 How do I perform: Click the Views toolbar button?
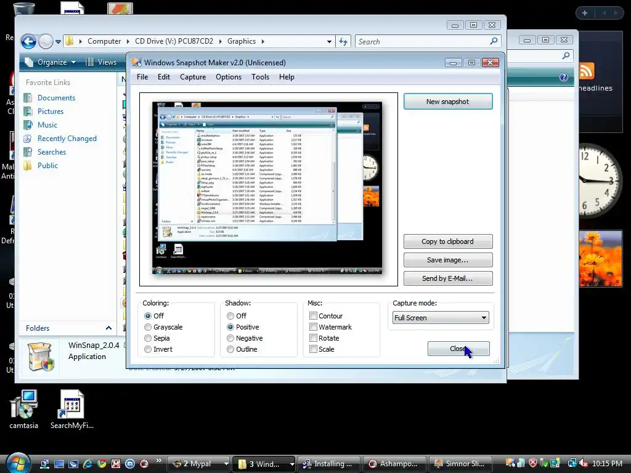102,62
